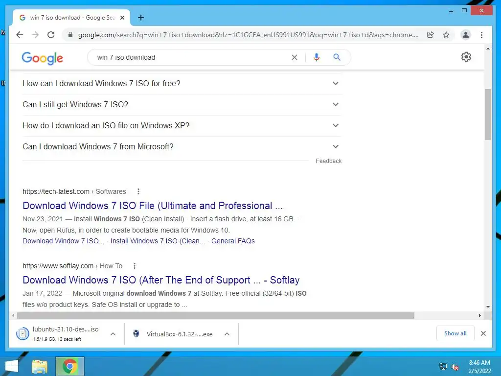Screen dimensions: 501x376
Task: Expand 'How can I download Windows 7 ISO for free?'
Action: tap(182, 83)
